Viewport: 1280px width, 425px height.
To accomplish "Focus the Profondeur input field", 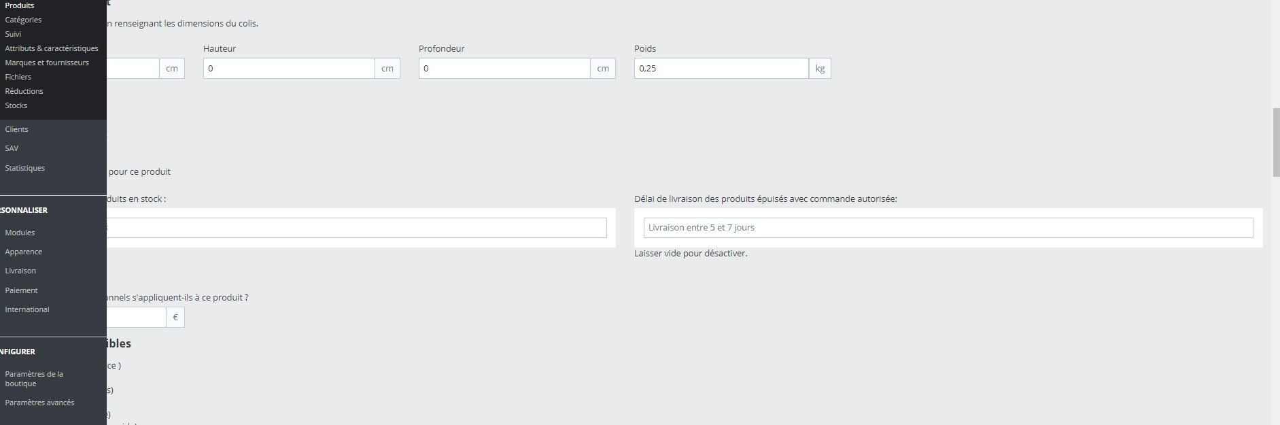I will click(504, 69).
